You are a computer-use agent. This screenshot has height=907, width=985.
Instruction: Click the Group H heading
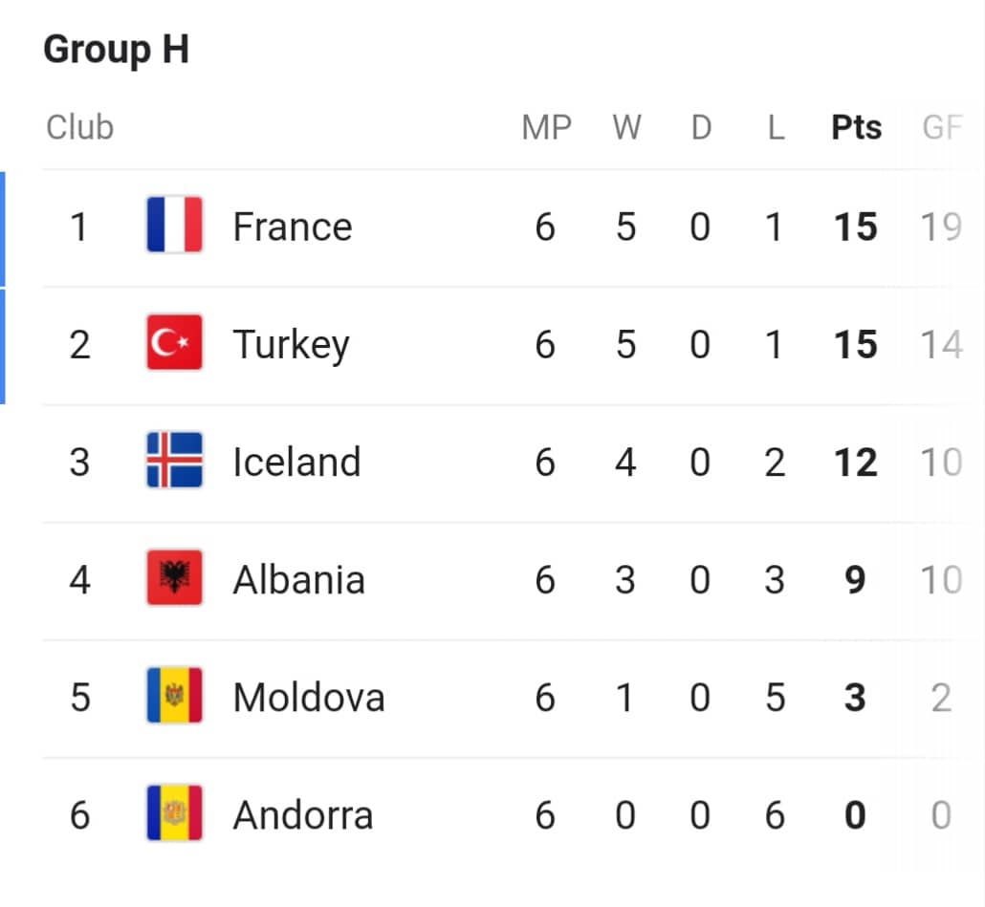pyautogui.click(x=117, y=50)
